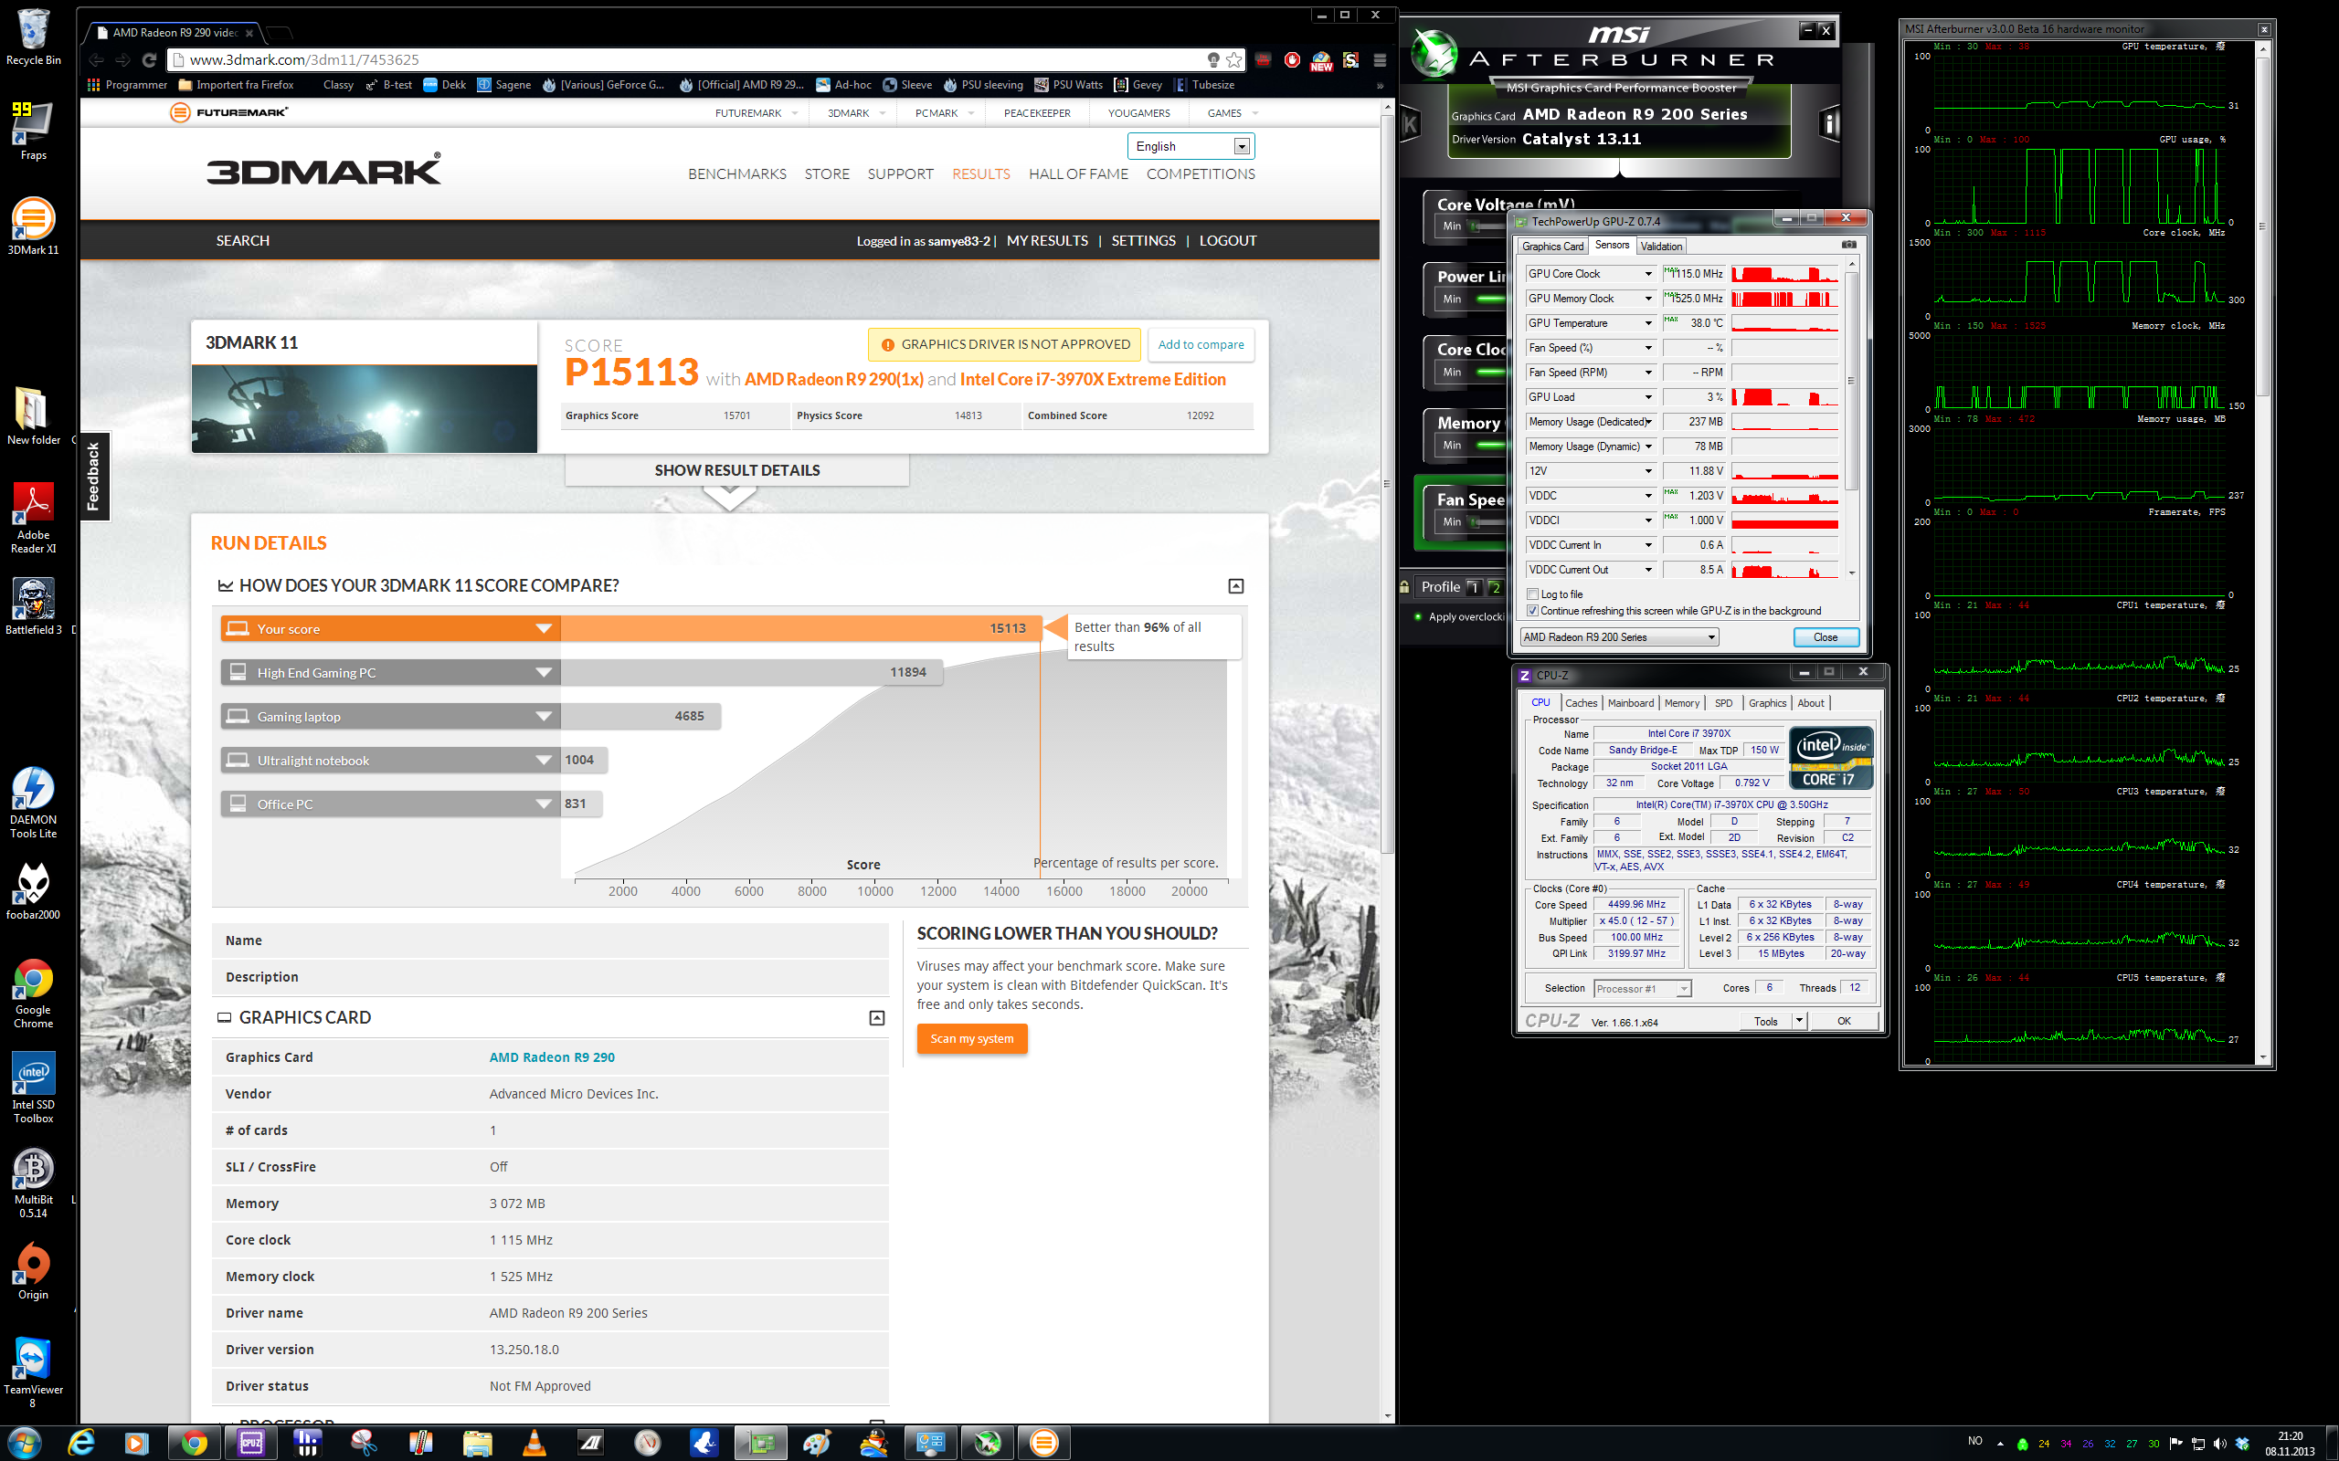Viewport: 2339px width, 1461px height.
Task: Open the Memory tab in CPU-Z
Action: tap(1682, 702)
